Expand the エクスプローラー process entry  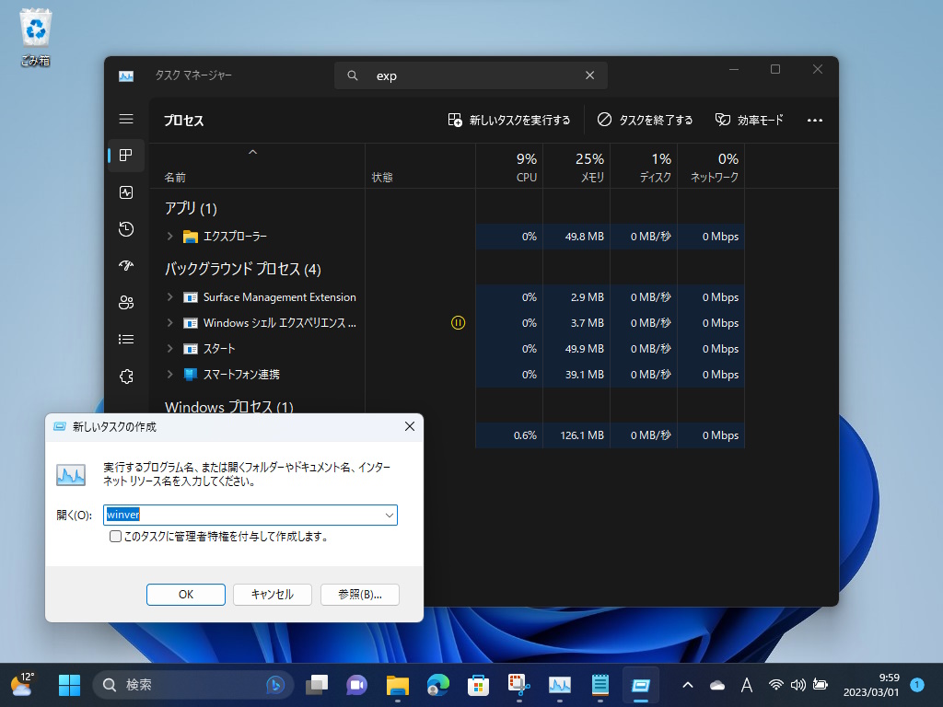[169, 237]
